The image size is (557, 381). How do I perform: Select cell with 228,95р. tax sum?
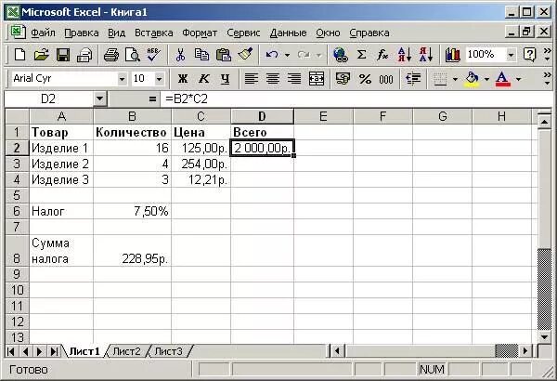click(132, 251)
